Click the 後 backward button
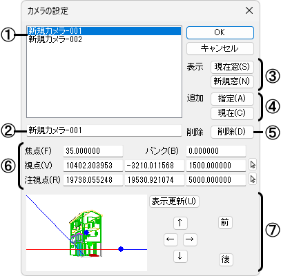Screen dimensions: 281x276 (x=225, y=259)
